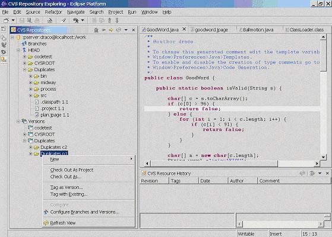Open the File menu
The image size is (332, 237).
tap(5, 12)
